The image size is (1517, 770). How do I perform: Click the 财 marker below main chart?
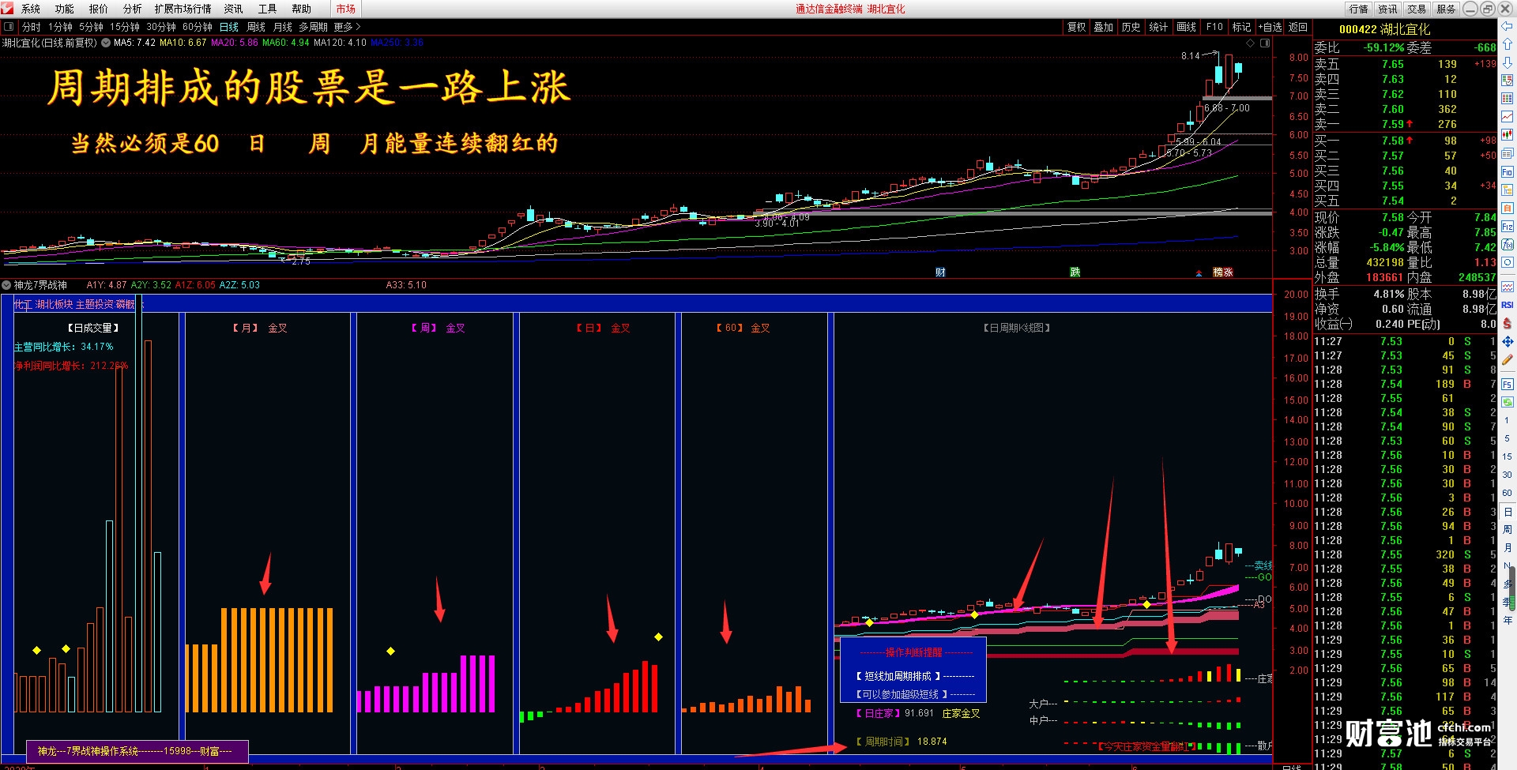click(x=940, y=272)
